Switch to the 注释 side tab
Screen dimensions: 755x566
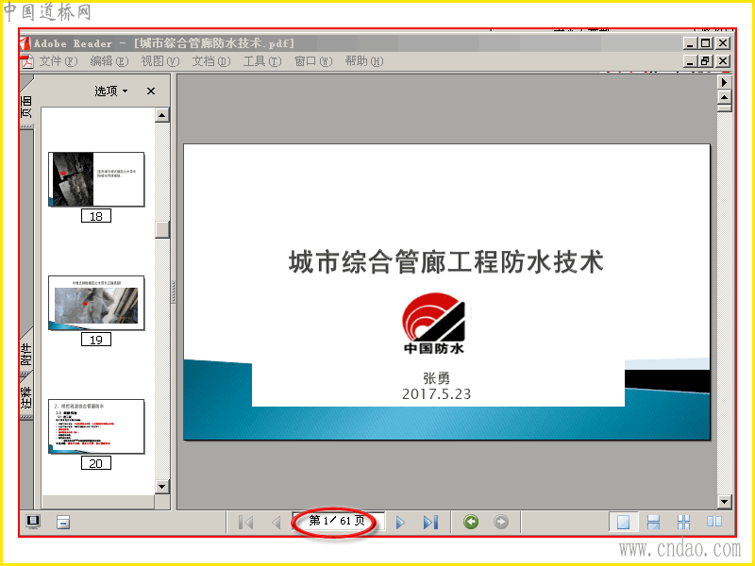point(26,397)
